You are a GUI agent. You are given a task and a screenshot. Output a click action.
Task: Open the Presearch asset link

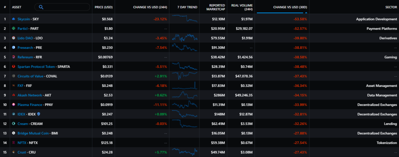26,48
